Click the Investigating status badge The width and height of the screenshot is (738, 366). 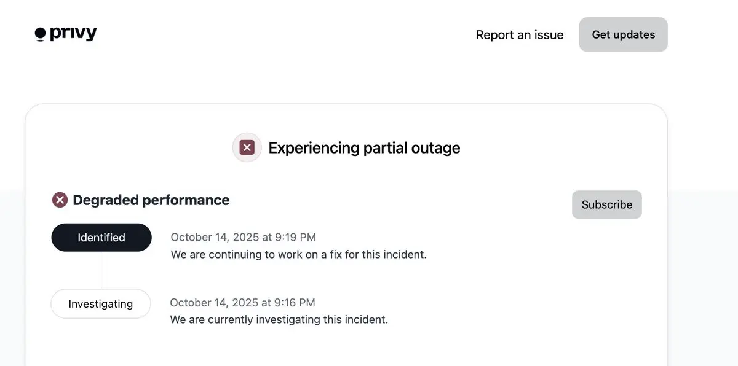pos(101,304)
